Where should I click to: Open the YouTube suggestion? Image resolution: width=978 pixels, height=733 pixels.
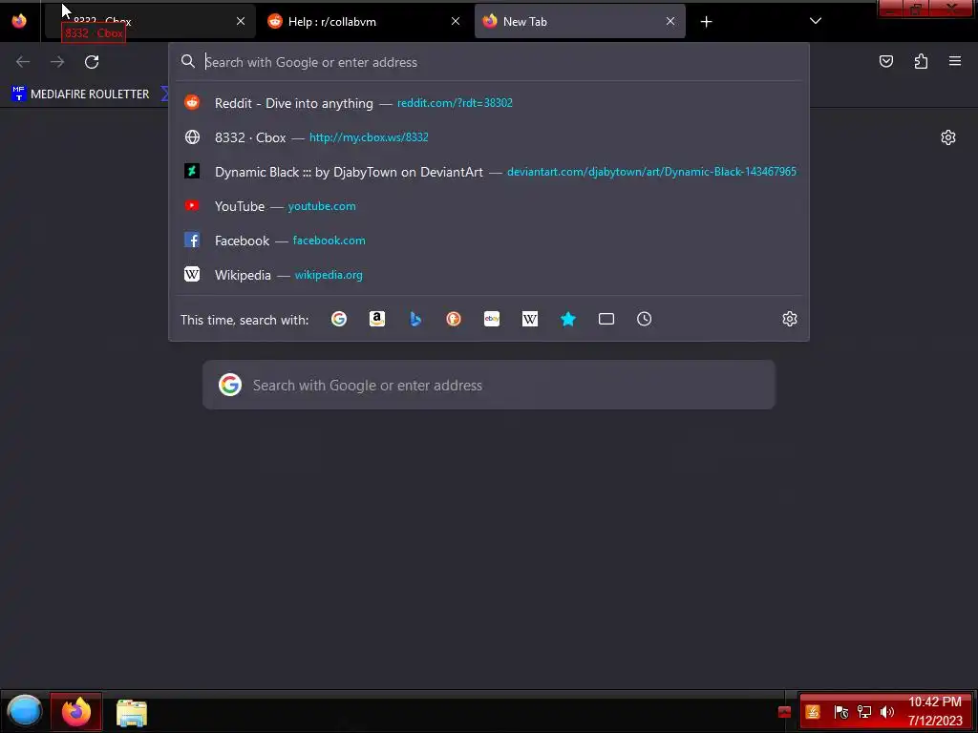(x=489, y=206)
